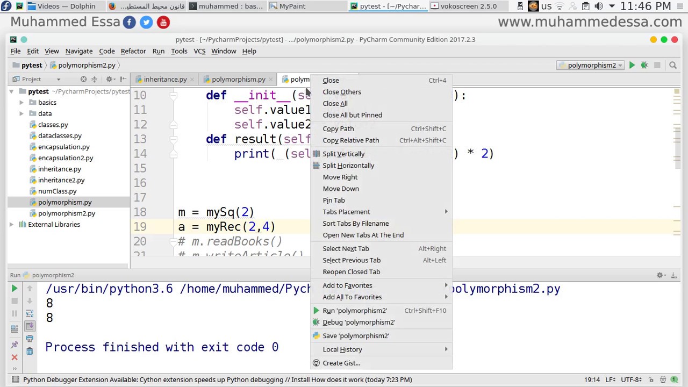Collapse the pytest root folder
Screen dimensions: 688x387
(x=11, y=91)
